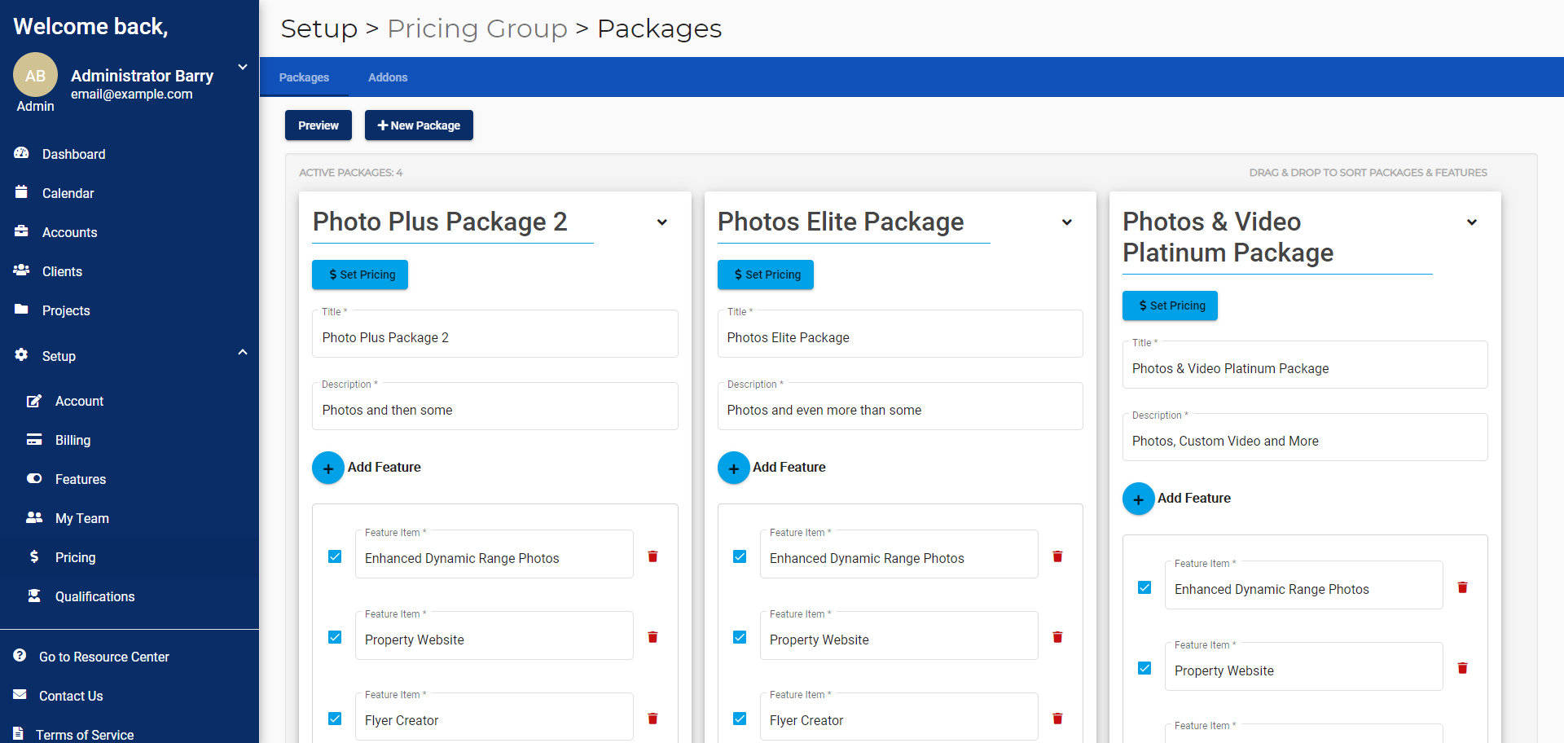1564x743 pixels.
Task: Click Set Pricing for Photos Elite Package
Action: (766, 275)
